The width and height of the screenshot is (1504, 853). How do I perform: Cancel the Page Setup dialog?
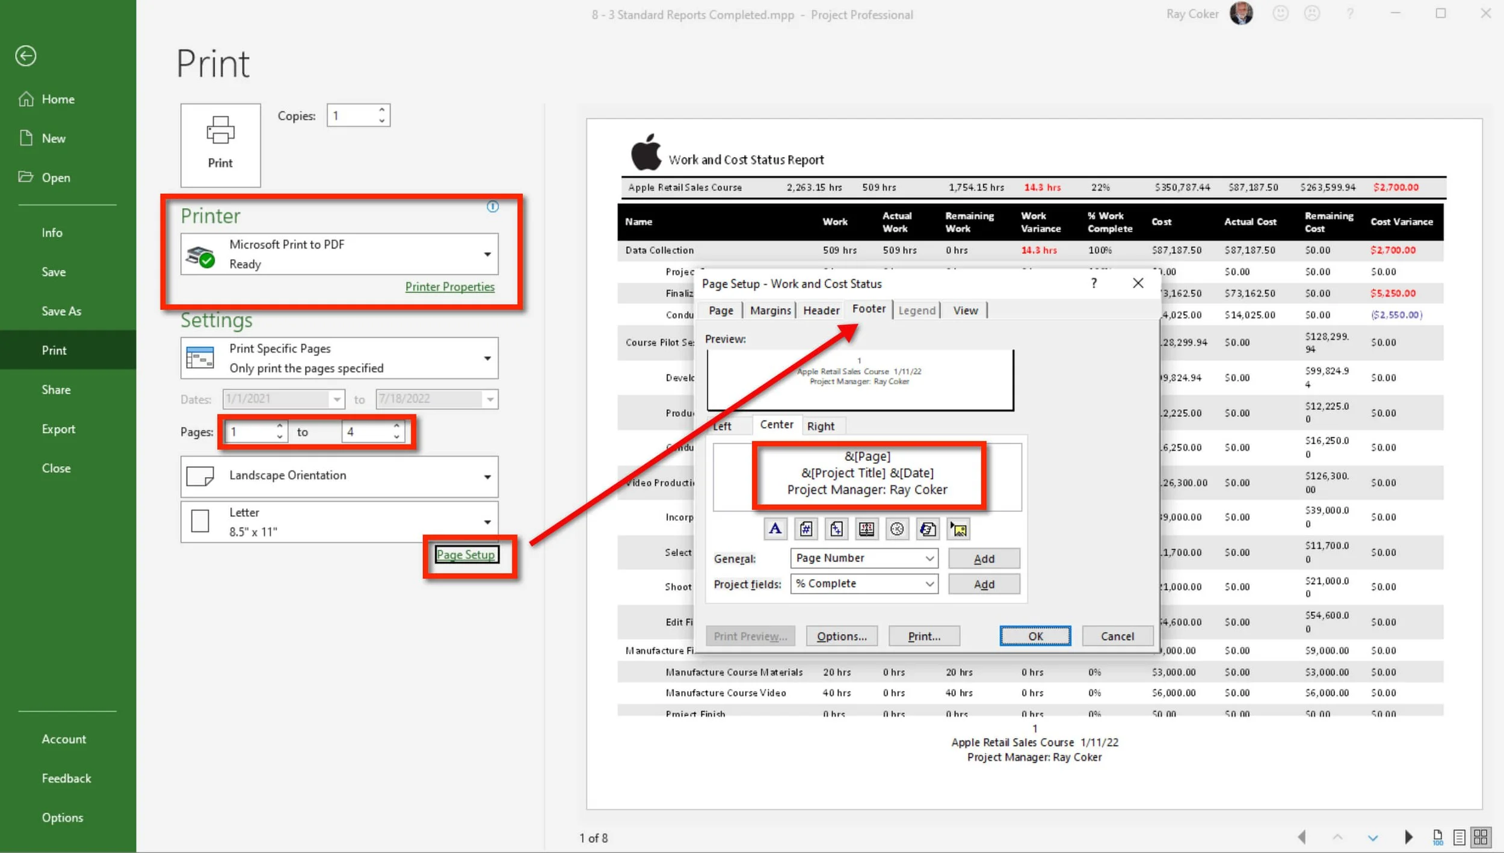[1117, 636]
